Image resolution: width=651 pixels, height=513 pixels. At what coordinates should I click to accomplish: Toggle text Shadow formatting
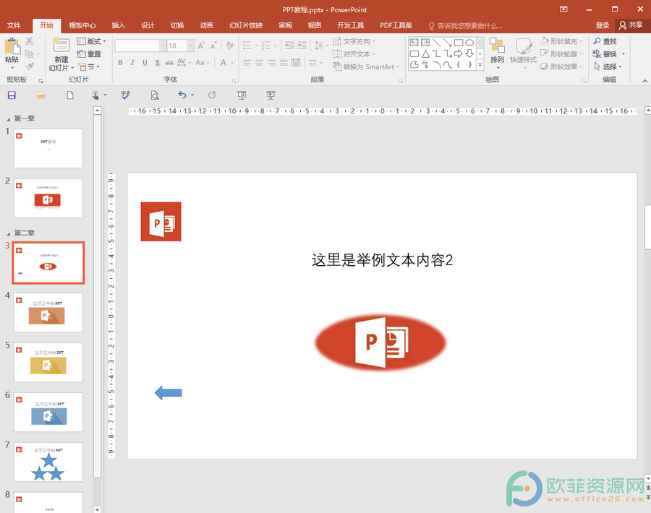pos(158,63)
